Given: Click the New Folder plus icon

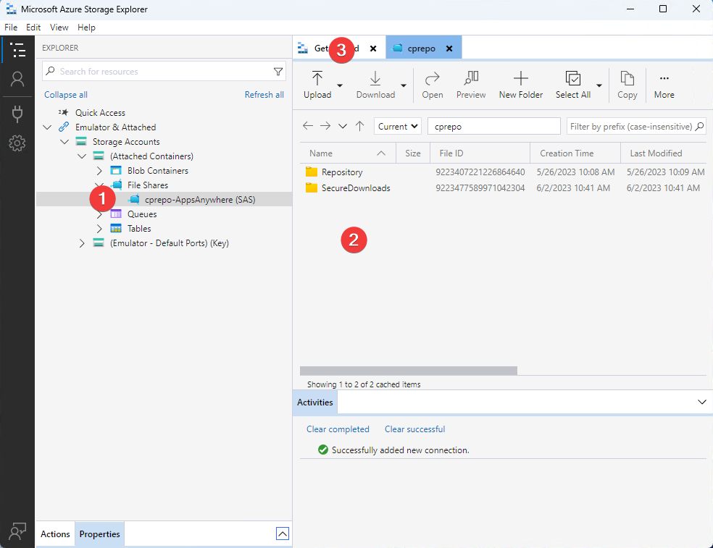Looking at the screenshot, I should coord(520,85).
